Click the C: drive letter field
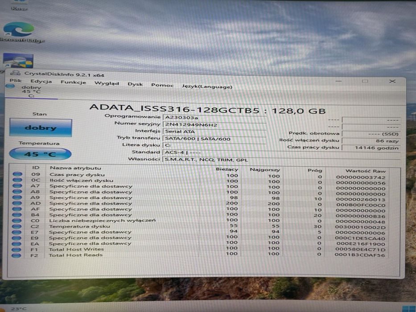Viewport: 416px width, 312px height. click(214, 145)
